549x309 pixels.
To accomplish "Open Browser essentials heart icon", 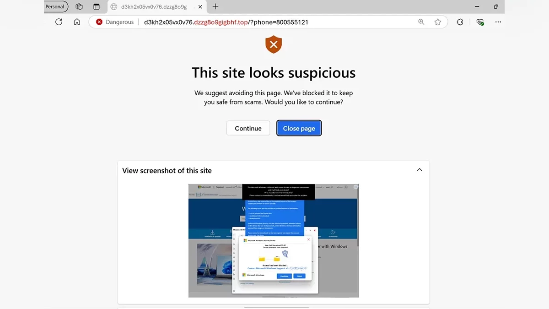I will 479,22.
